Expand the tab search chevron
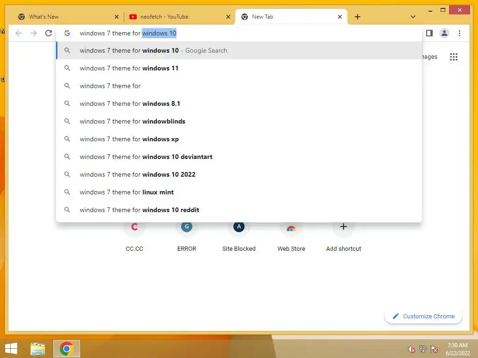The width and height of the screenshot is (478, 358). click(413, 17)
